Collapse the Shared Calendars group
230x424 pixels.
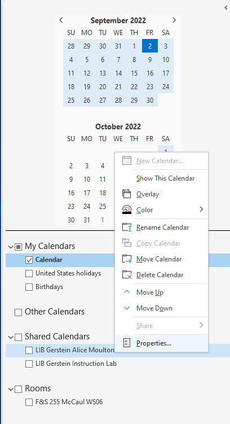[11, 337]
